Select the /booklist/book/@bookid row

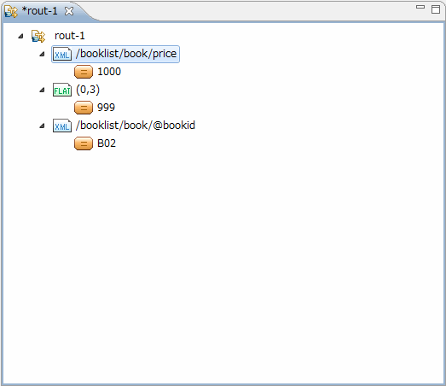tap(124, 126)
